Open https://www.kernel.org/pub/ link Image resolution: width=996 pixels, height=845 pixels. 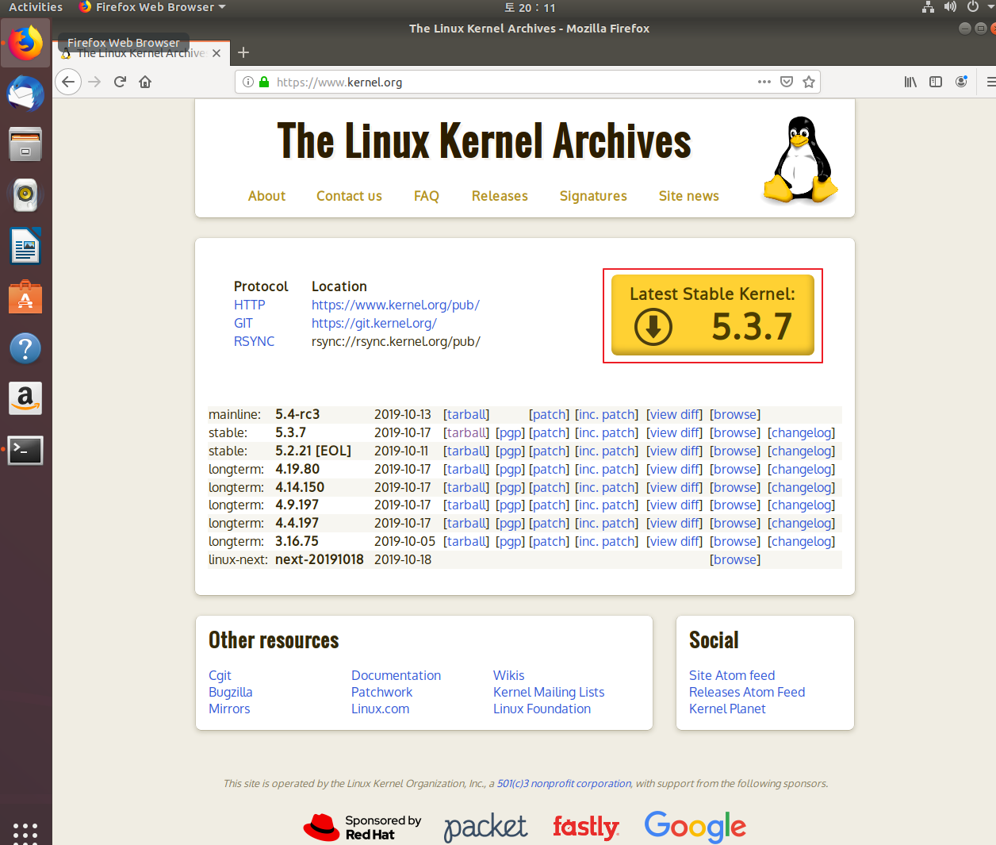pyautogui.click(x=396, y=305)
